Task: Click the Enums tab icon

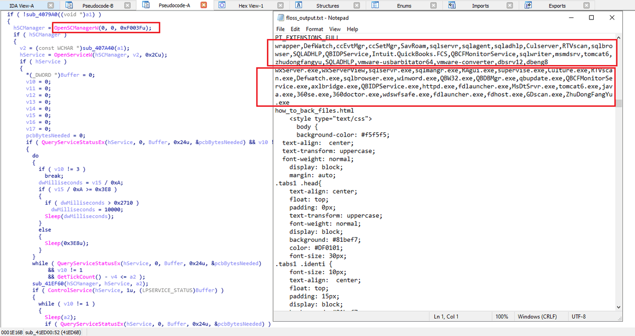Action: (375, 5)
